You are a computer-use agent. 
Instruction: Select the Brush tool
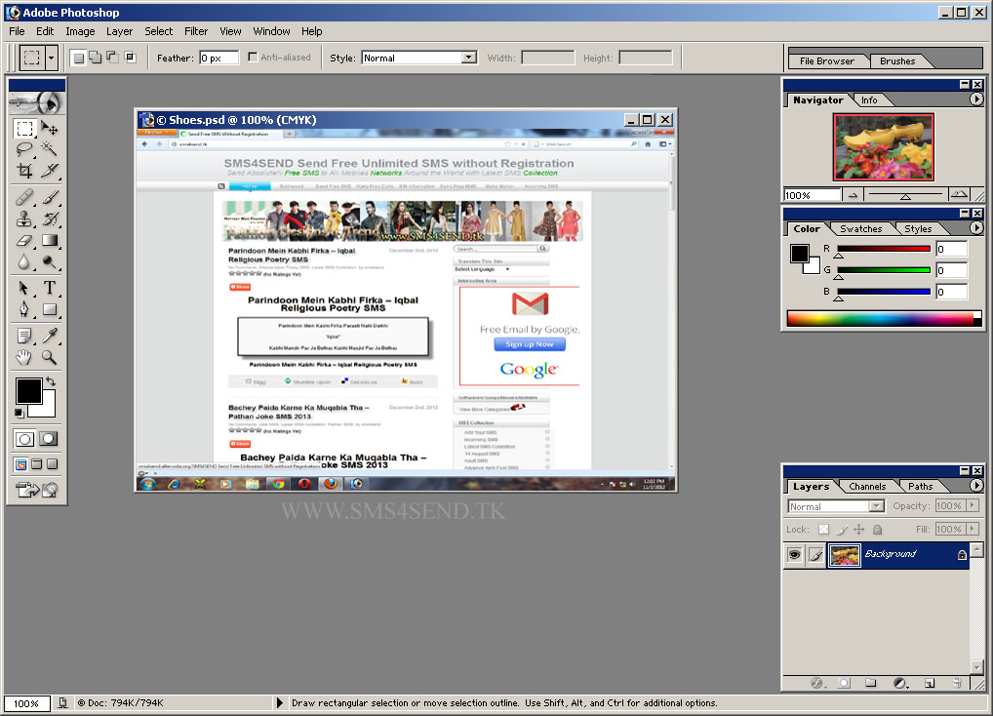[x=50, y=197]
